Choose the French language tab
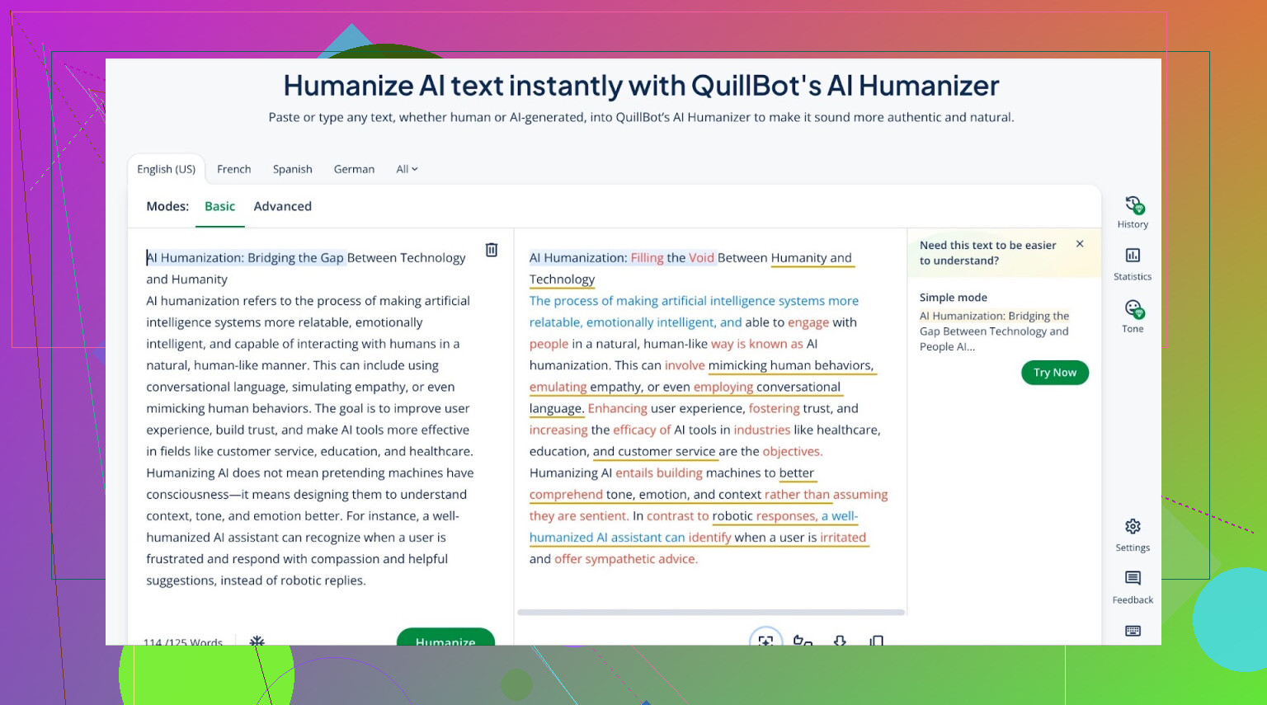 click(x=234, y=169)
